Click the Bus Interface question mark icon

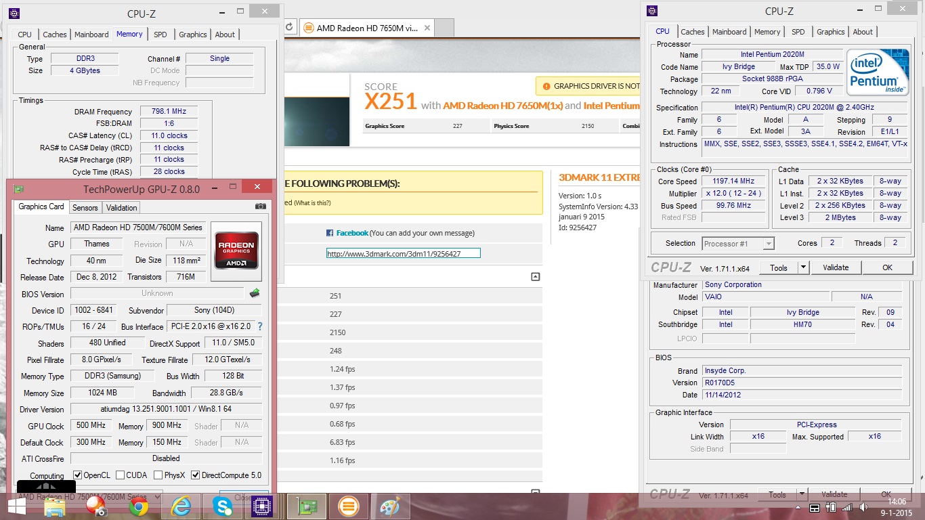coord(259,326)
